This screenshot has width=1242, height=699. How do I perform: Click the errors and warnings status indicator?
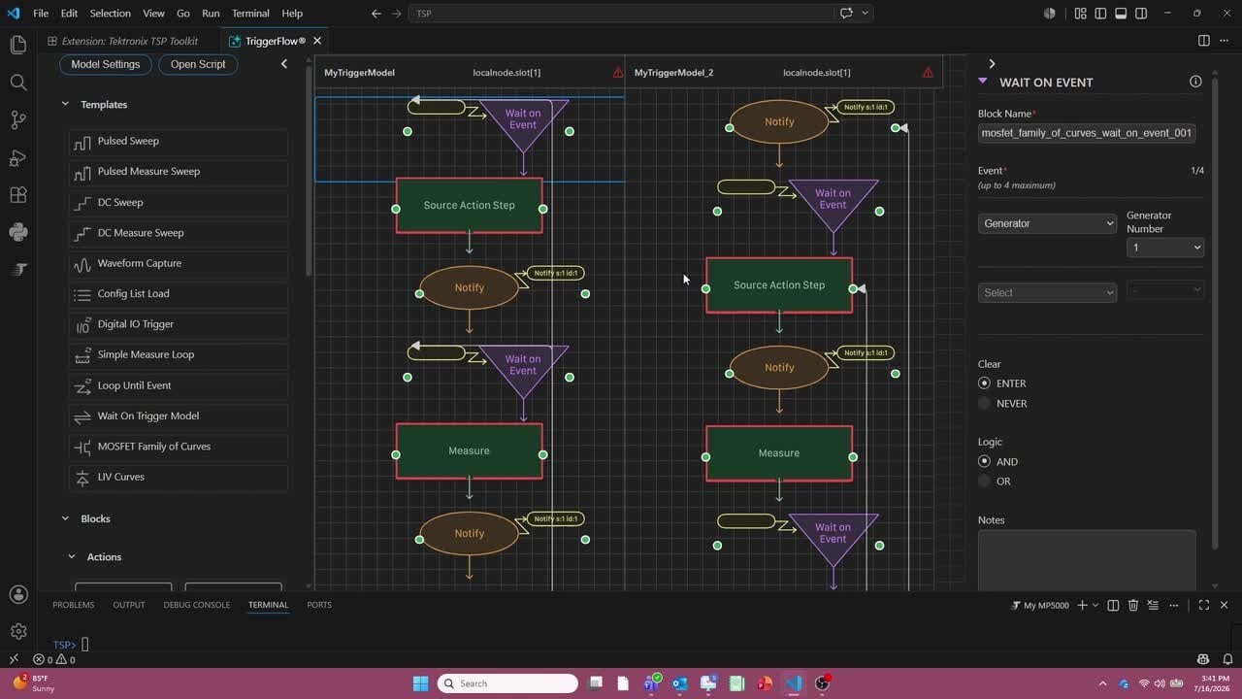54,660
